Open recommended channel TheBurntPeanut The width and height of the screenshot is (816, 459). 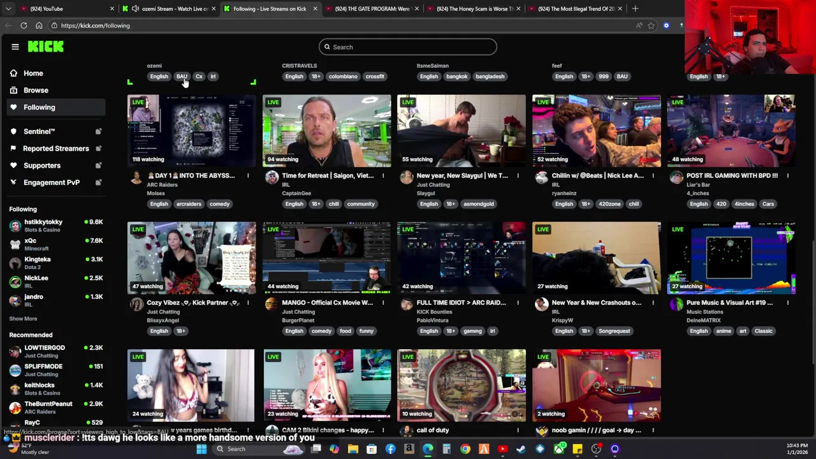click(x=56, y=407)
